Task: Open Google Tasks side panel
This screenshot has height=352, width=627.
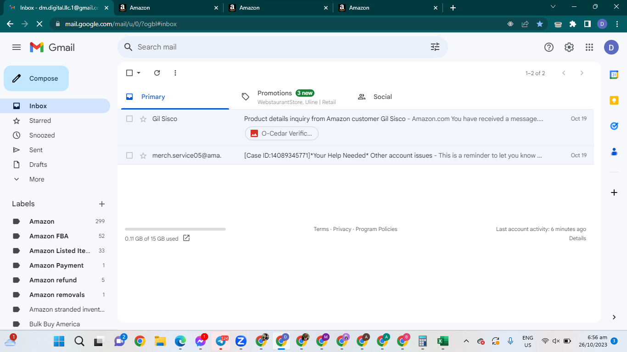Action: tap(614, 126)
